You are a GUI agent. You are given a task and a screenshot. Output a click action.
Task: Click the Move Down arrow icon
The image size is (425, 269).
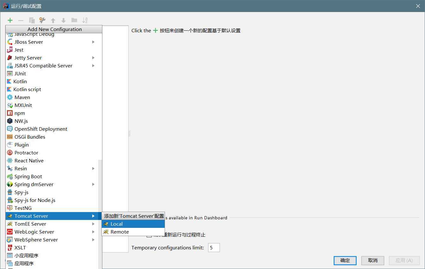(64, 20)
